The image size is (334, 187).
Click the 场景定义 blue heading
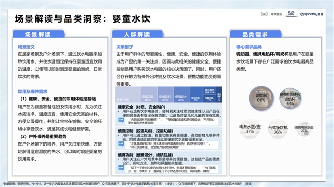[x=26, y=47]
